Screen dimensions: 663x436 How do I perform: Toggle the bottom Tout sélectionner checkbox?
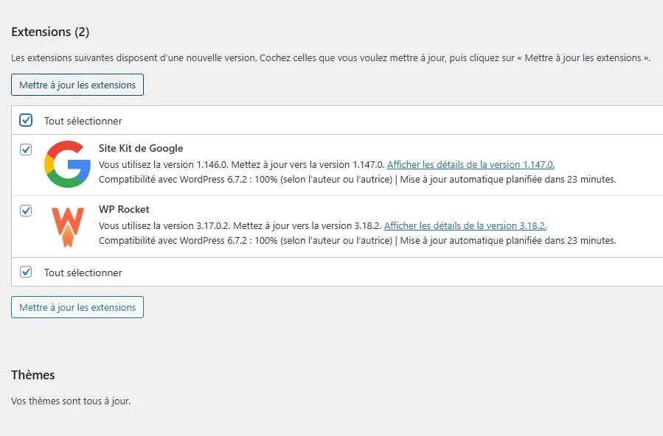pos(26,272)
